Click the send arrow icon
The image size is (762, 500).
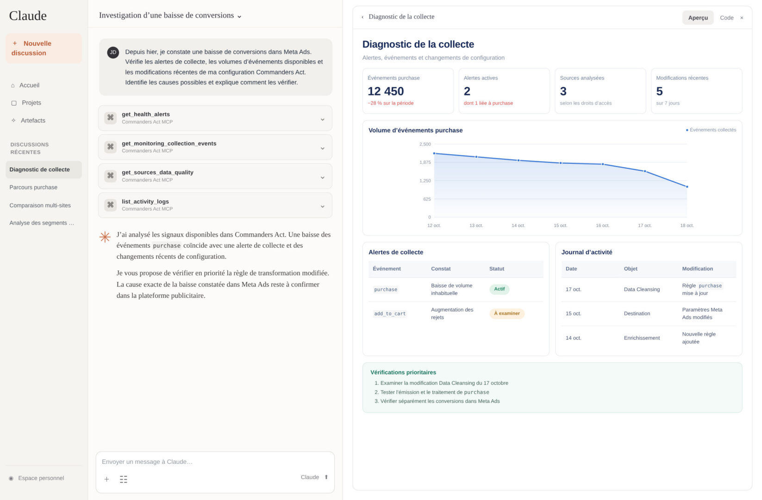[x=326, y=477]
